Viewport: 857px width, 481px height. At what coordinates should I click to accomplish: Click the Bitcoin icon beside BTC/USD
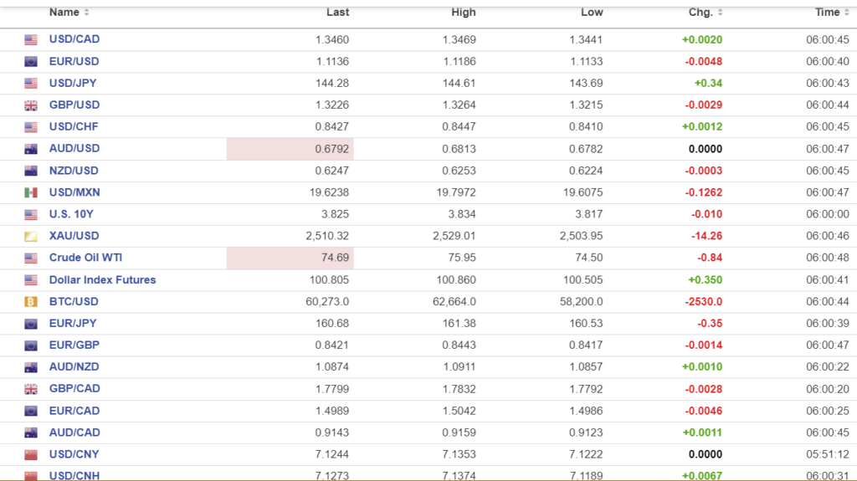(x=31, y=301)
